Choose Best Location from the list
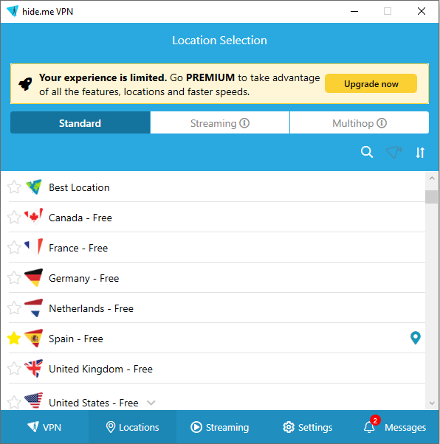The height and width of the screenshot is (444, 440). tap(217, 187)
